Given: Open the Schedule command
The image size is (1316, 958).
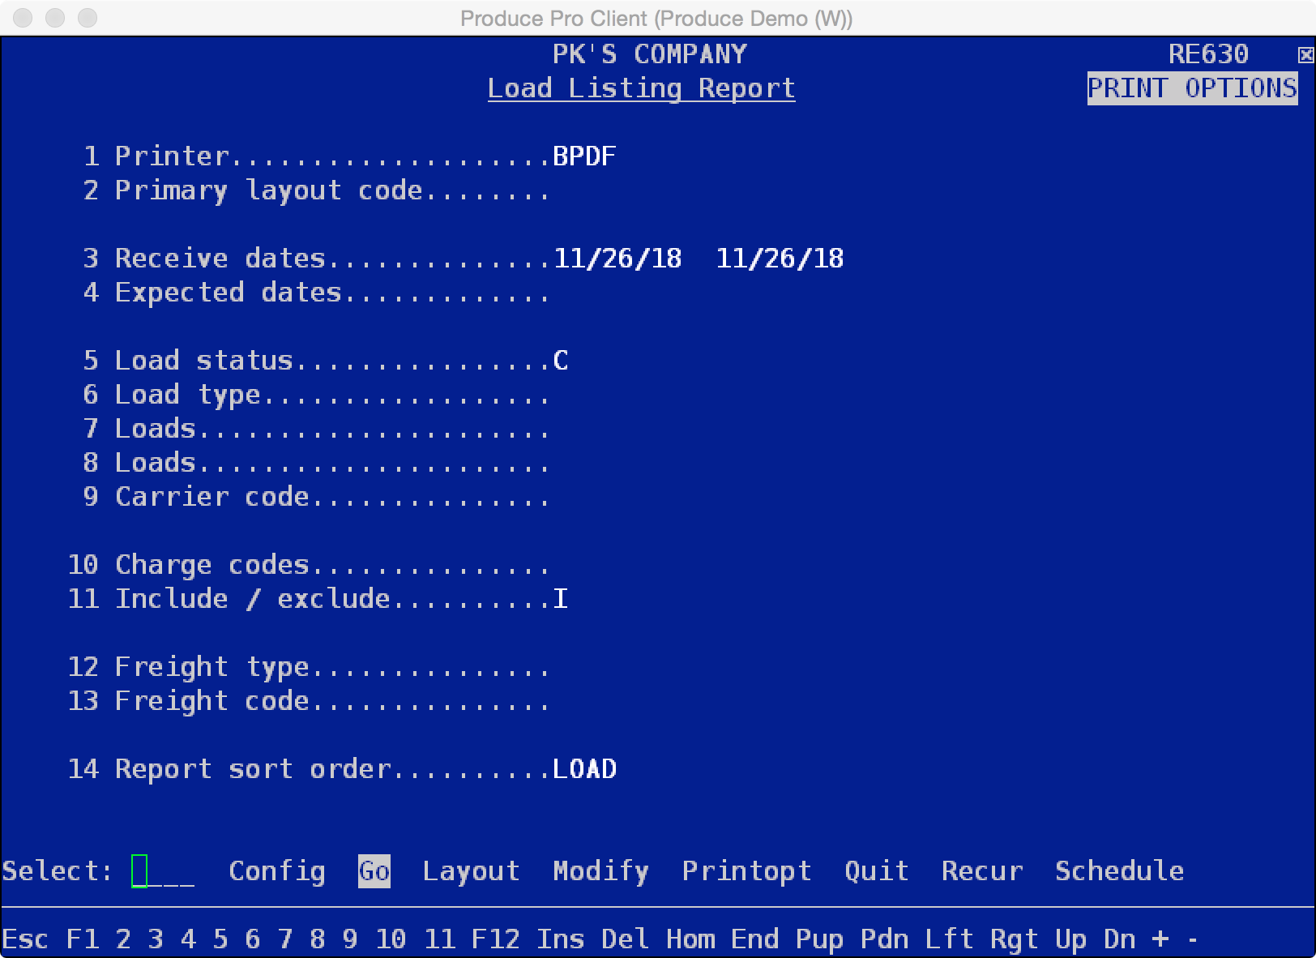Looking at the screenshot, I should pos(1119,871).
